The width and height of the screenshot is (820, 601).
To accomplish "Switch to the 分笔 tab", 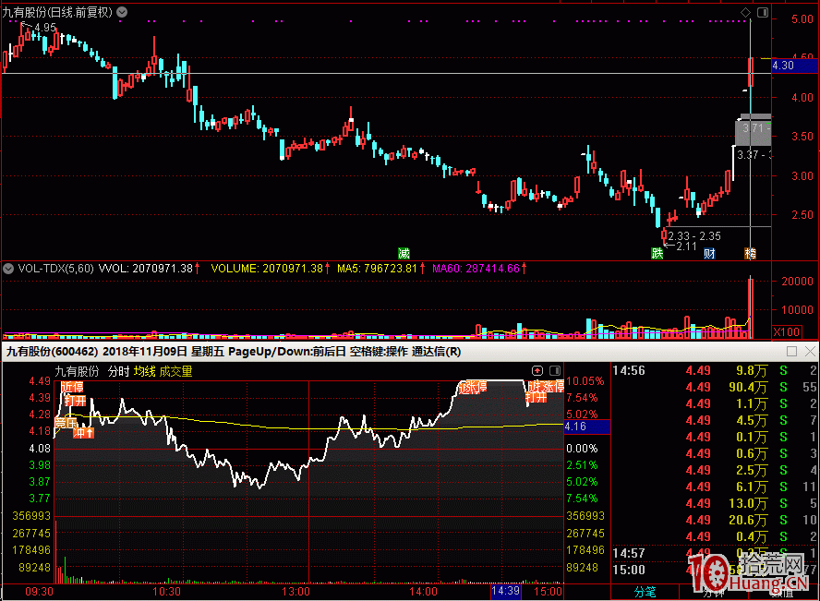I will pyautogui.click(x=645, y=592).
